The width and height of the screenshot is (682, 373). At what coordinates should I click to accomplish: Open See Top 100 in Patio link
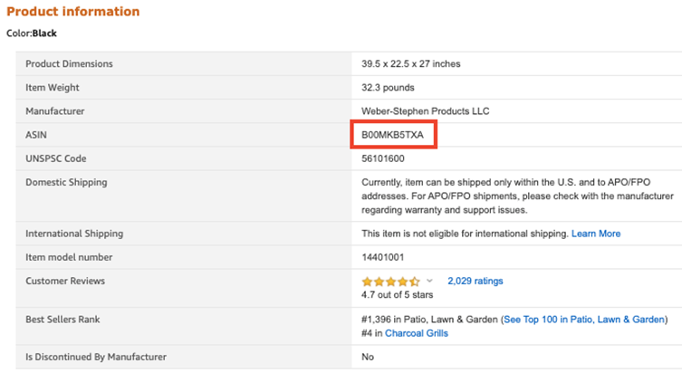point(547,320)
